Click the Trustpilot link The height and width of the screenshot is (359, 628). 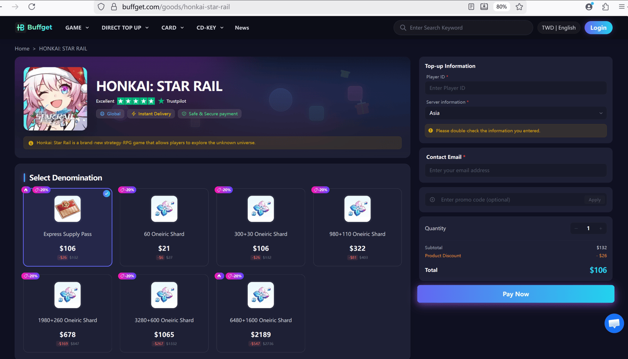coord(173,101)
